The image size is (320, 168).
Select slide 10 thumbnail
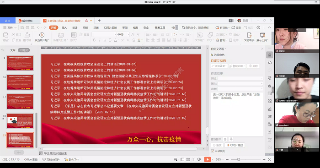20,82
